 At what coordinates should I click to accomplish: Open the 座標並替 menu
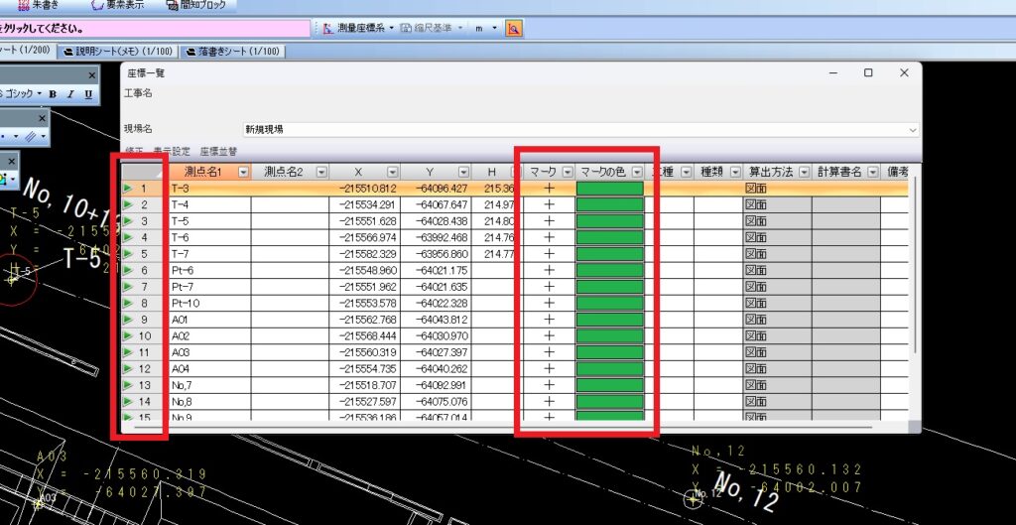pyautogui.click(x=218, y=152)
